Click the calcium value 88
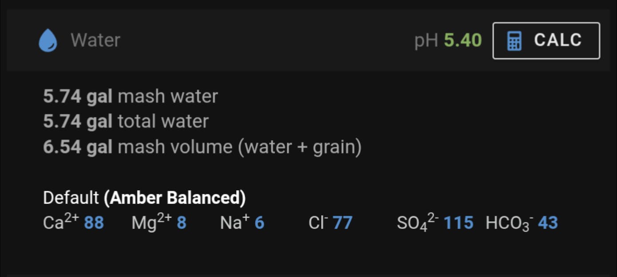This screenshot has width=617, height=277. [94, 223]
